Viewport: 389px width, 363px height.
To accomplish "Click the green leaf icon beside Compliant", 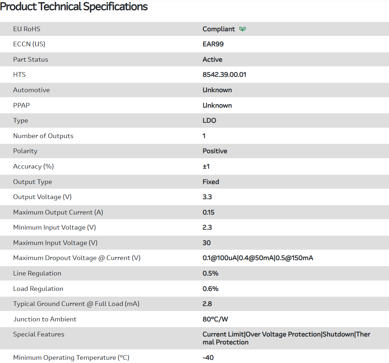I will [x=243, y=29].
